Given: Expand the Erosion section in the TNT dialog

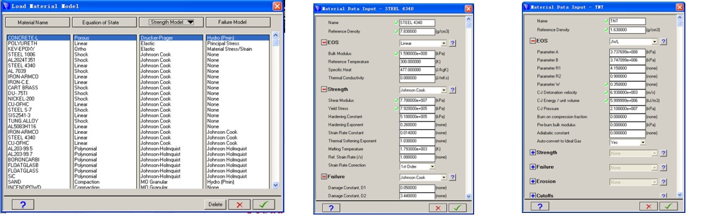Looking at the screenshot, I should (533, 181).
